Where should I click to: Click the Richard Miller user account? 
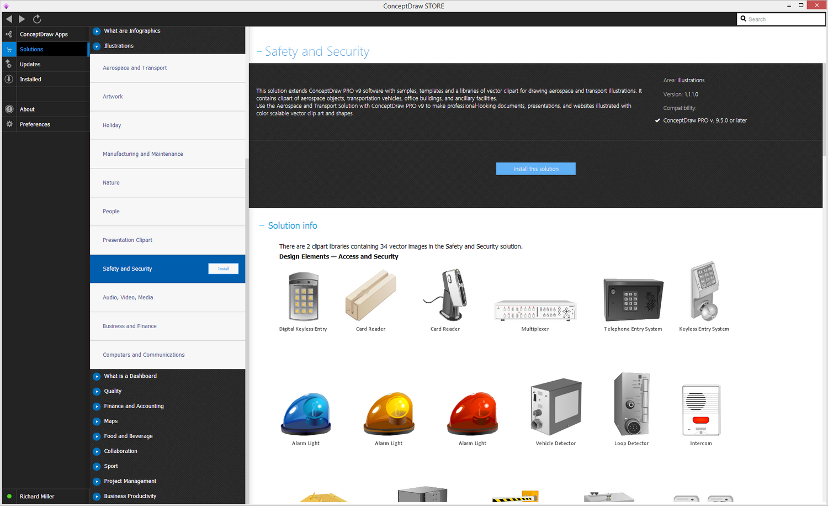[37, 496]
